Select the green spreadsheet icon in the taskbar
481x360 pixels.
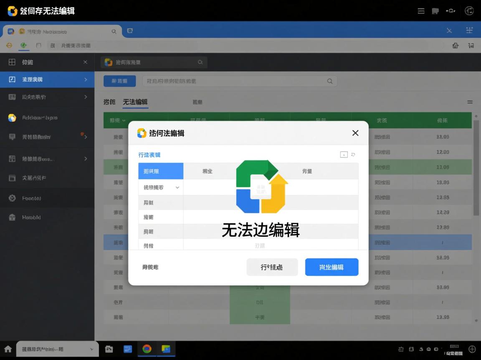point(166,349)
